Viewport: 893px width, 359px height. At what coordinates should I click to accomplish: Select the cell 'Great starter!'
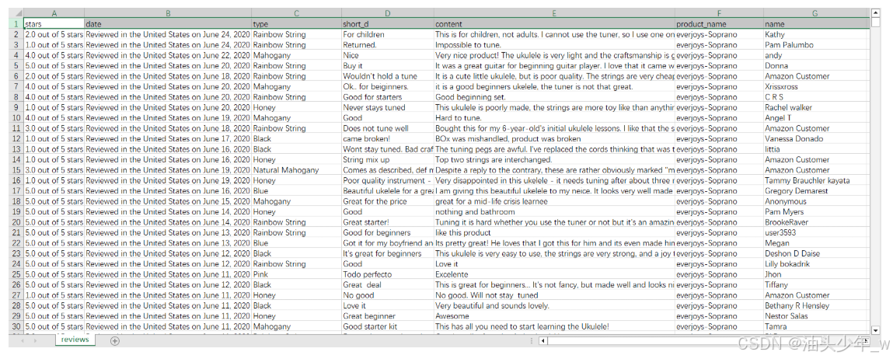coord(388,222)
